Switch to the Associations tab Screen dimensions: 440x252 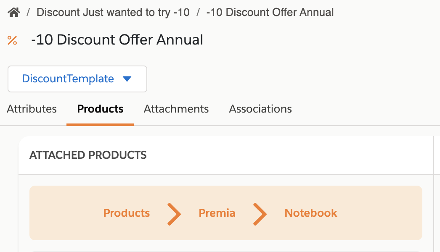click(260, 109)
